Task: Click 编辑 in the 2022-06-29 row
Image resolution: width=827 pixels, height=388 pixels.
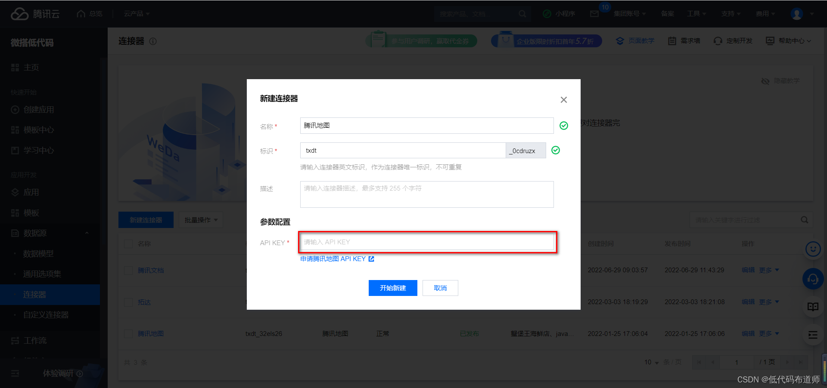Action: [748, 270]
